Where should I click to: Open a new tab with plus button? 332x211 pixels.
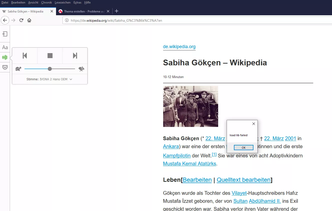click(117, 11)
